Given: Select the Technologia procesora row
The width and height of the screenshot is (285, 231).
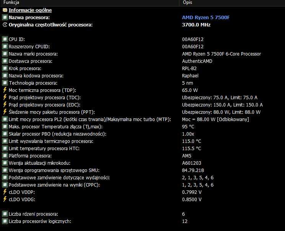Looking at the screenshot, I should [x=33, y=83].
